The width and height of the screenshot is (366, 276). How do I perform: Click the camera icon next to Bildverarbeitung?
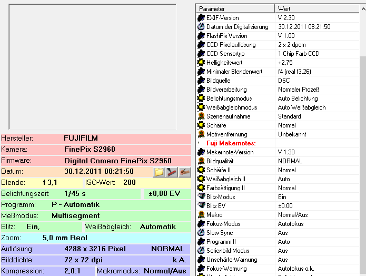[x=201, y=90]
